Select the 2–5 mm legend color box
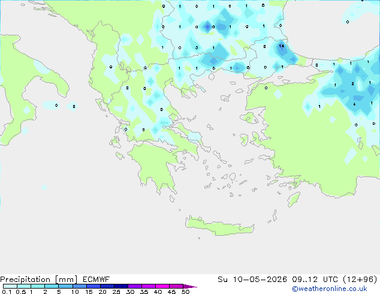380x294 pixels. 52,286
